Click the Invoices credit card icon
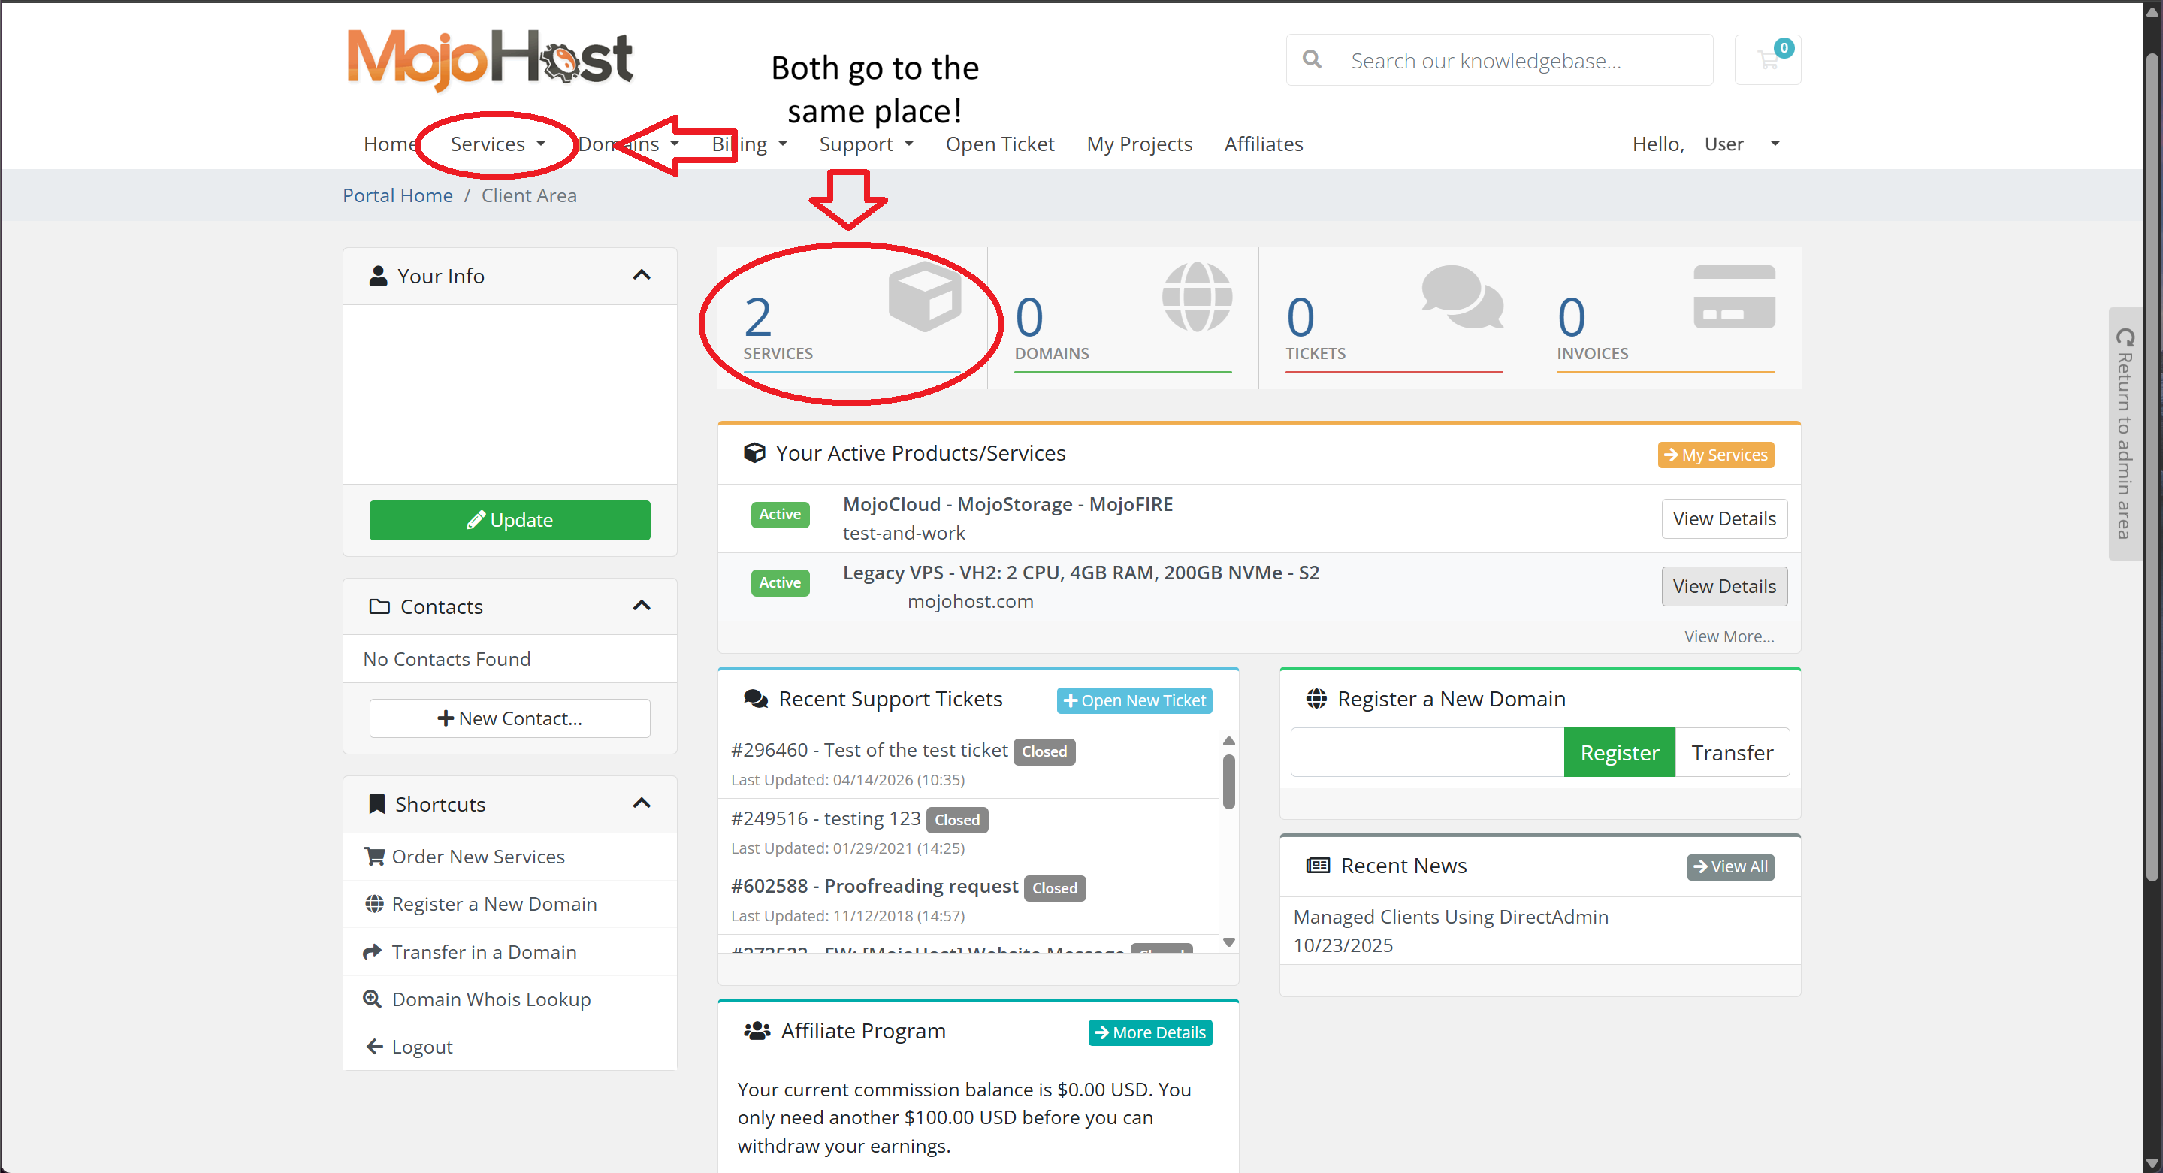 coord(1734,296)
